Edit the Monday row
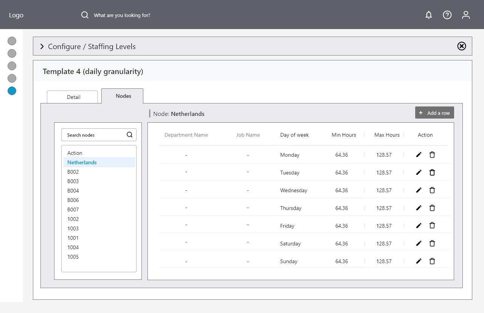 (419, 155)
